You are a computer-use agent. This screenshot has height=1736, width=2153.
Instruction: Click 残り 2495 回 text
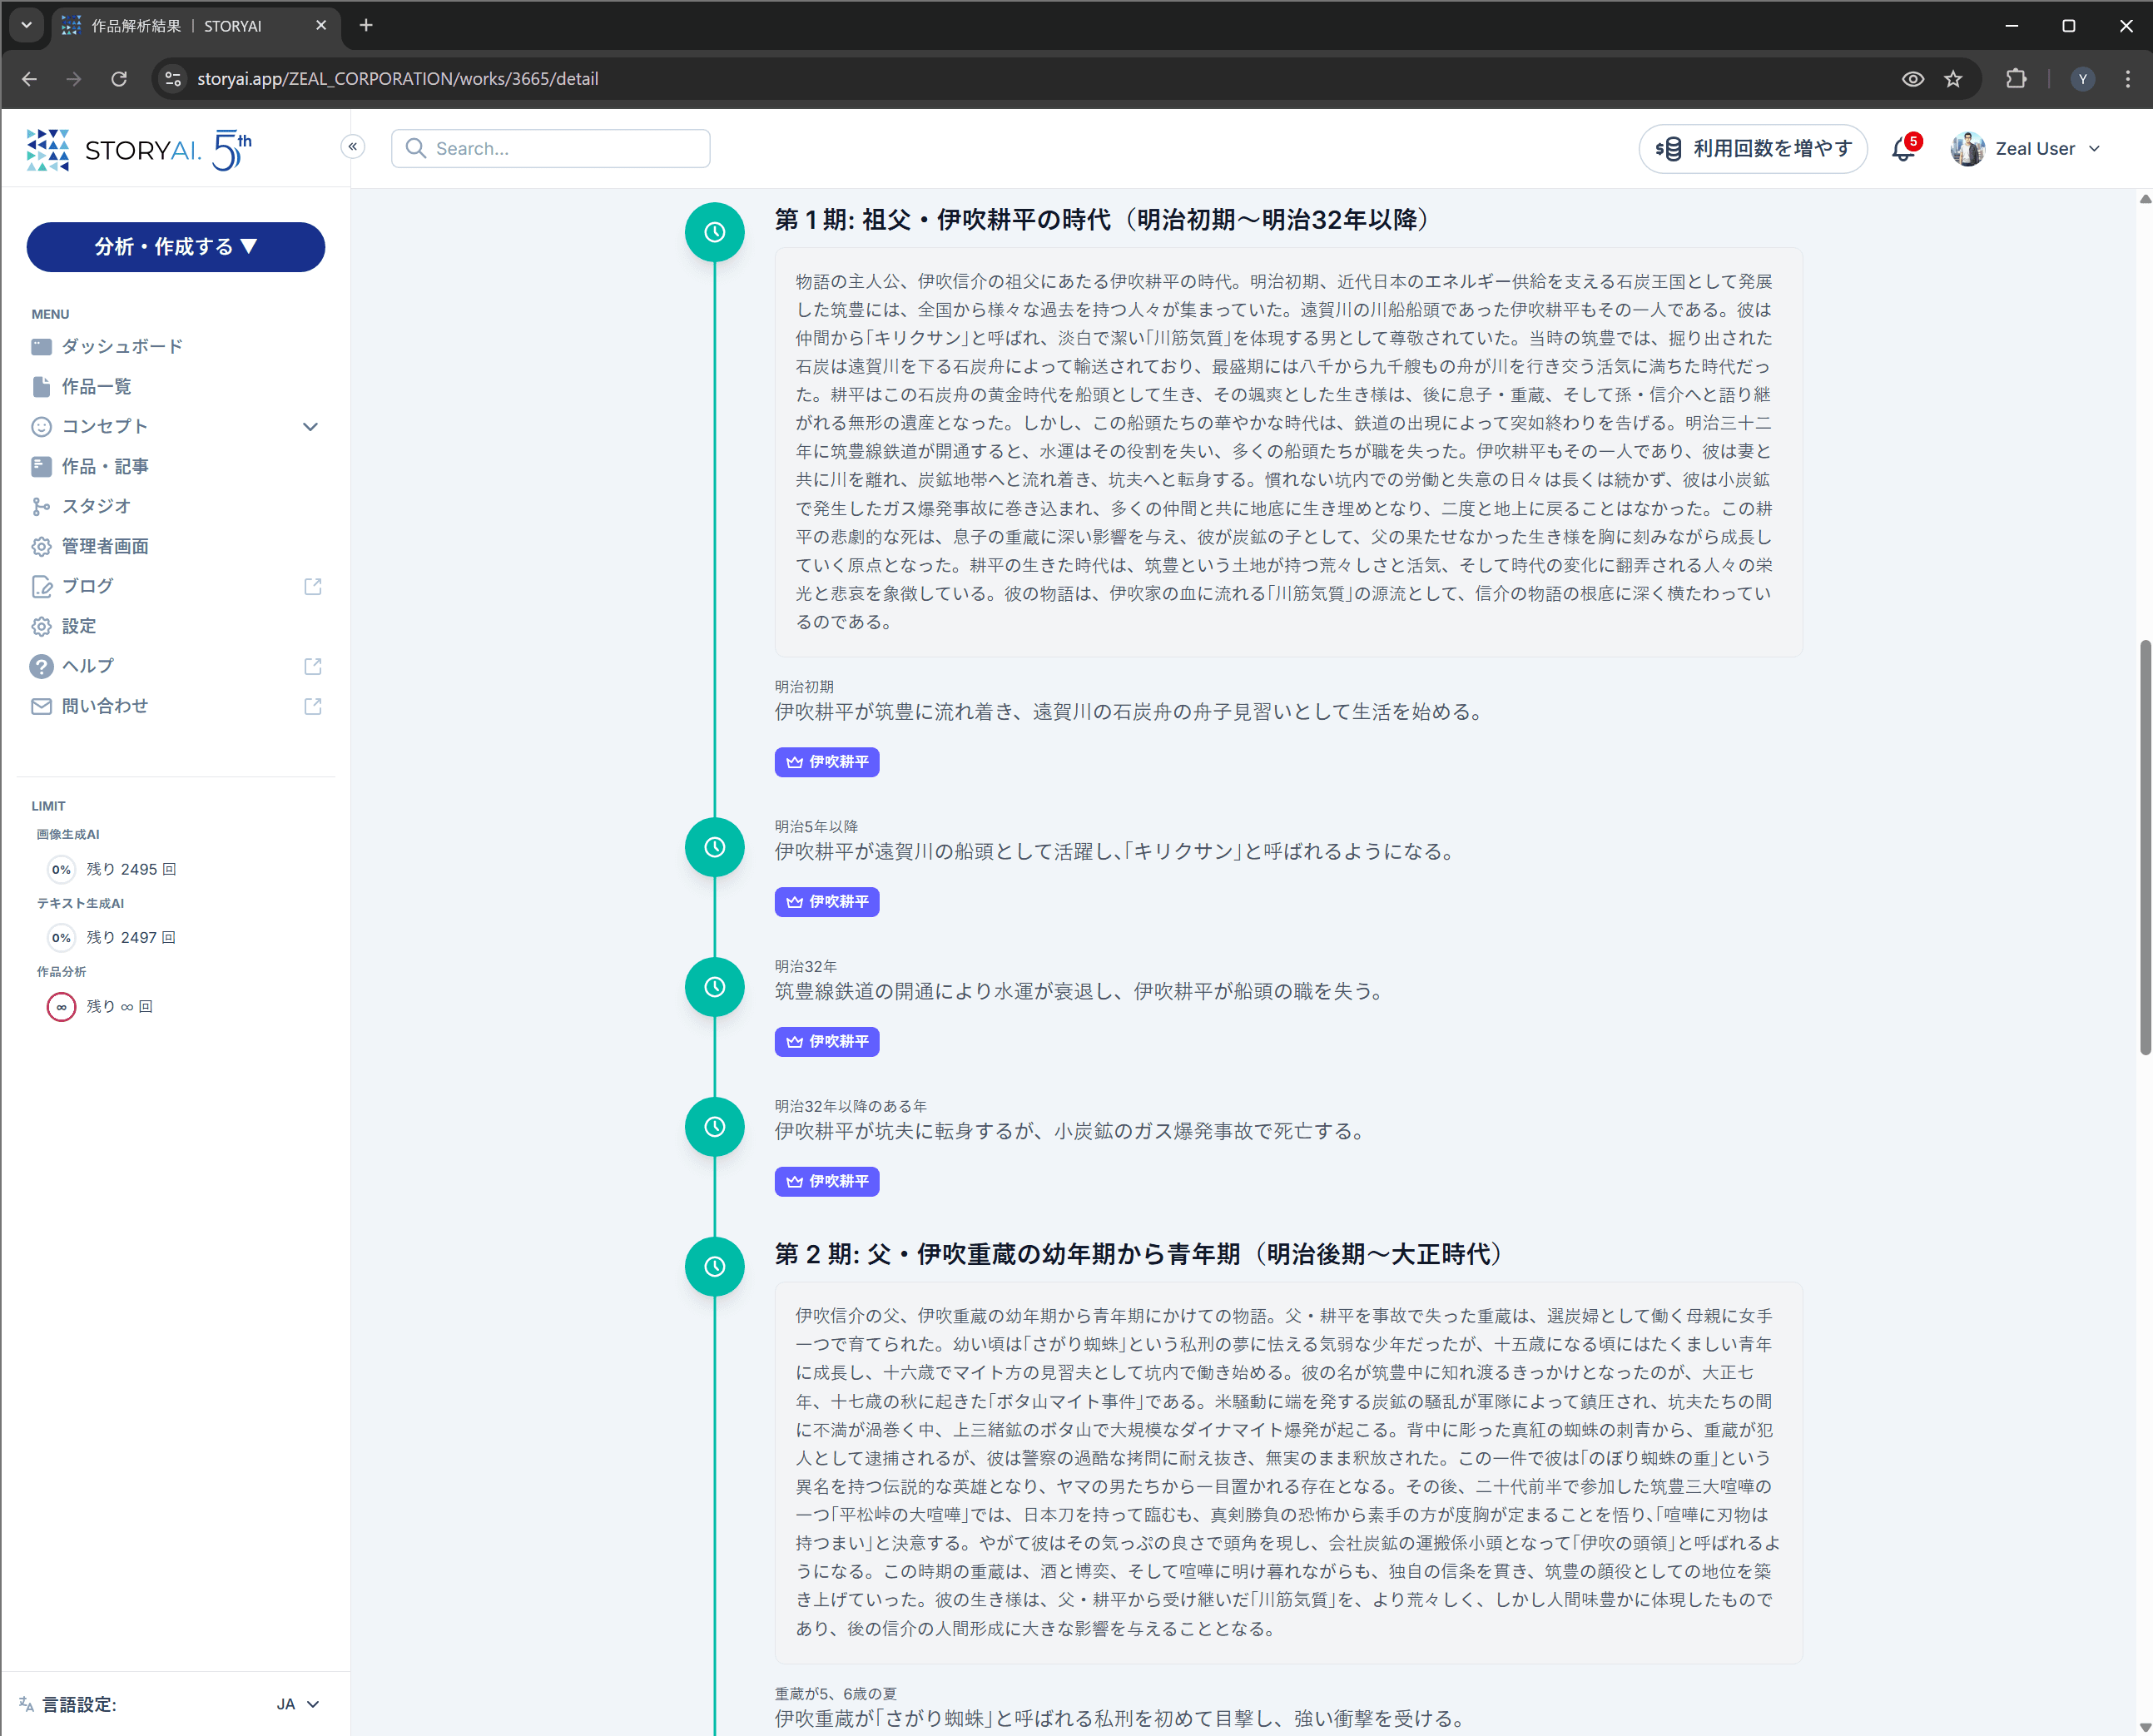(131, 869)
